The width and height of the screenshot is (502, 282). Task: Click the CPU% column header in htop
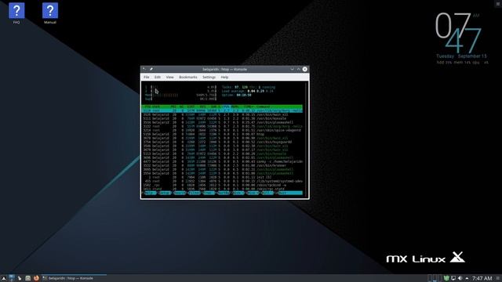pyautogui.click(x=226, y=107)
